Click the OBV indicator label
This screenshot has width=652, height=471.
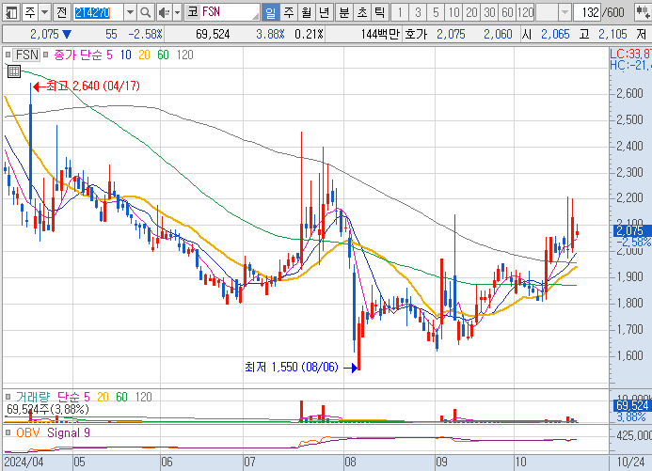tap(28, 432)
